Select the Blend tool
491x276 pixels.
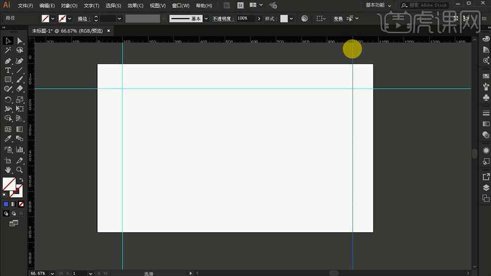19,138
